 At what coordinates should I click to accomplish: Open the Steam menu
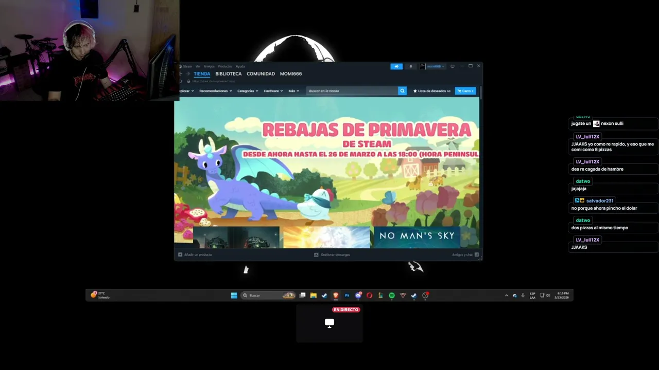point(187,66)
